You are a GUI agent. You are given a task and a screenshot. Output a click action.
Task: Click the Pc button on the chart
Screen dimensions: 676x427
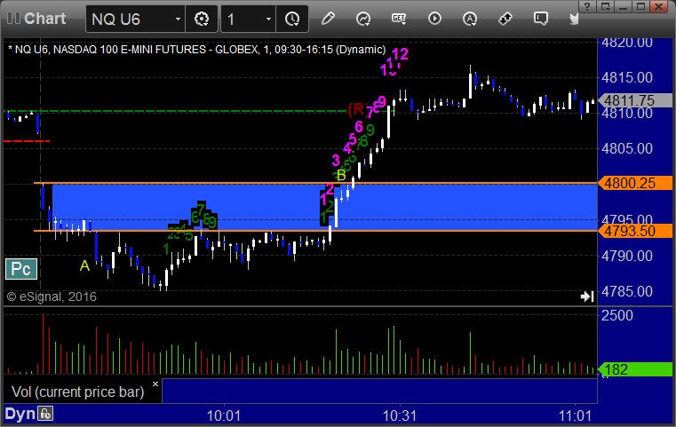[x=21, y=269]
